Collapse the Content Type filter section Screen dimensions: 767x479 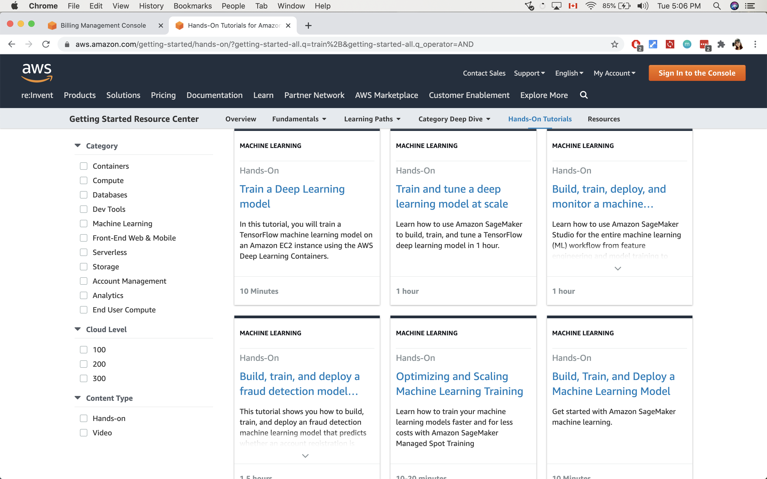click(x=78, y=398)
